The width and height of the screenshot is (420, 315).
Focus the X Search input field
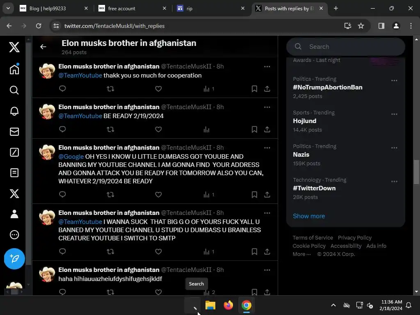(345, 47)
